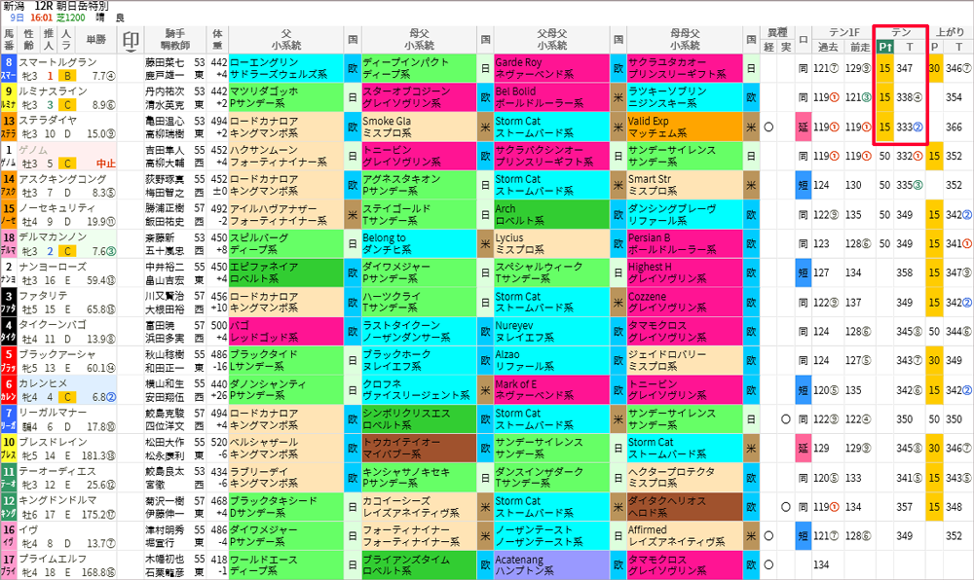
Task: Click the 異種 経 sub-header
Action: coord(768,47)
